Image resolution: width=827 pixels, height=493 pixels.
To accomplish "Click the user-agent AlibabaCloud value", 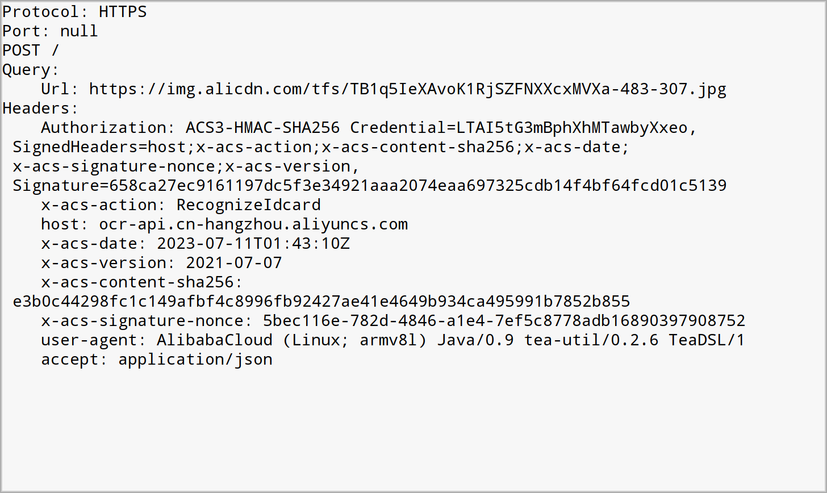I will pos(451,340).
